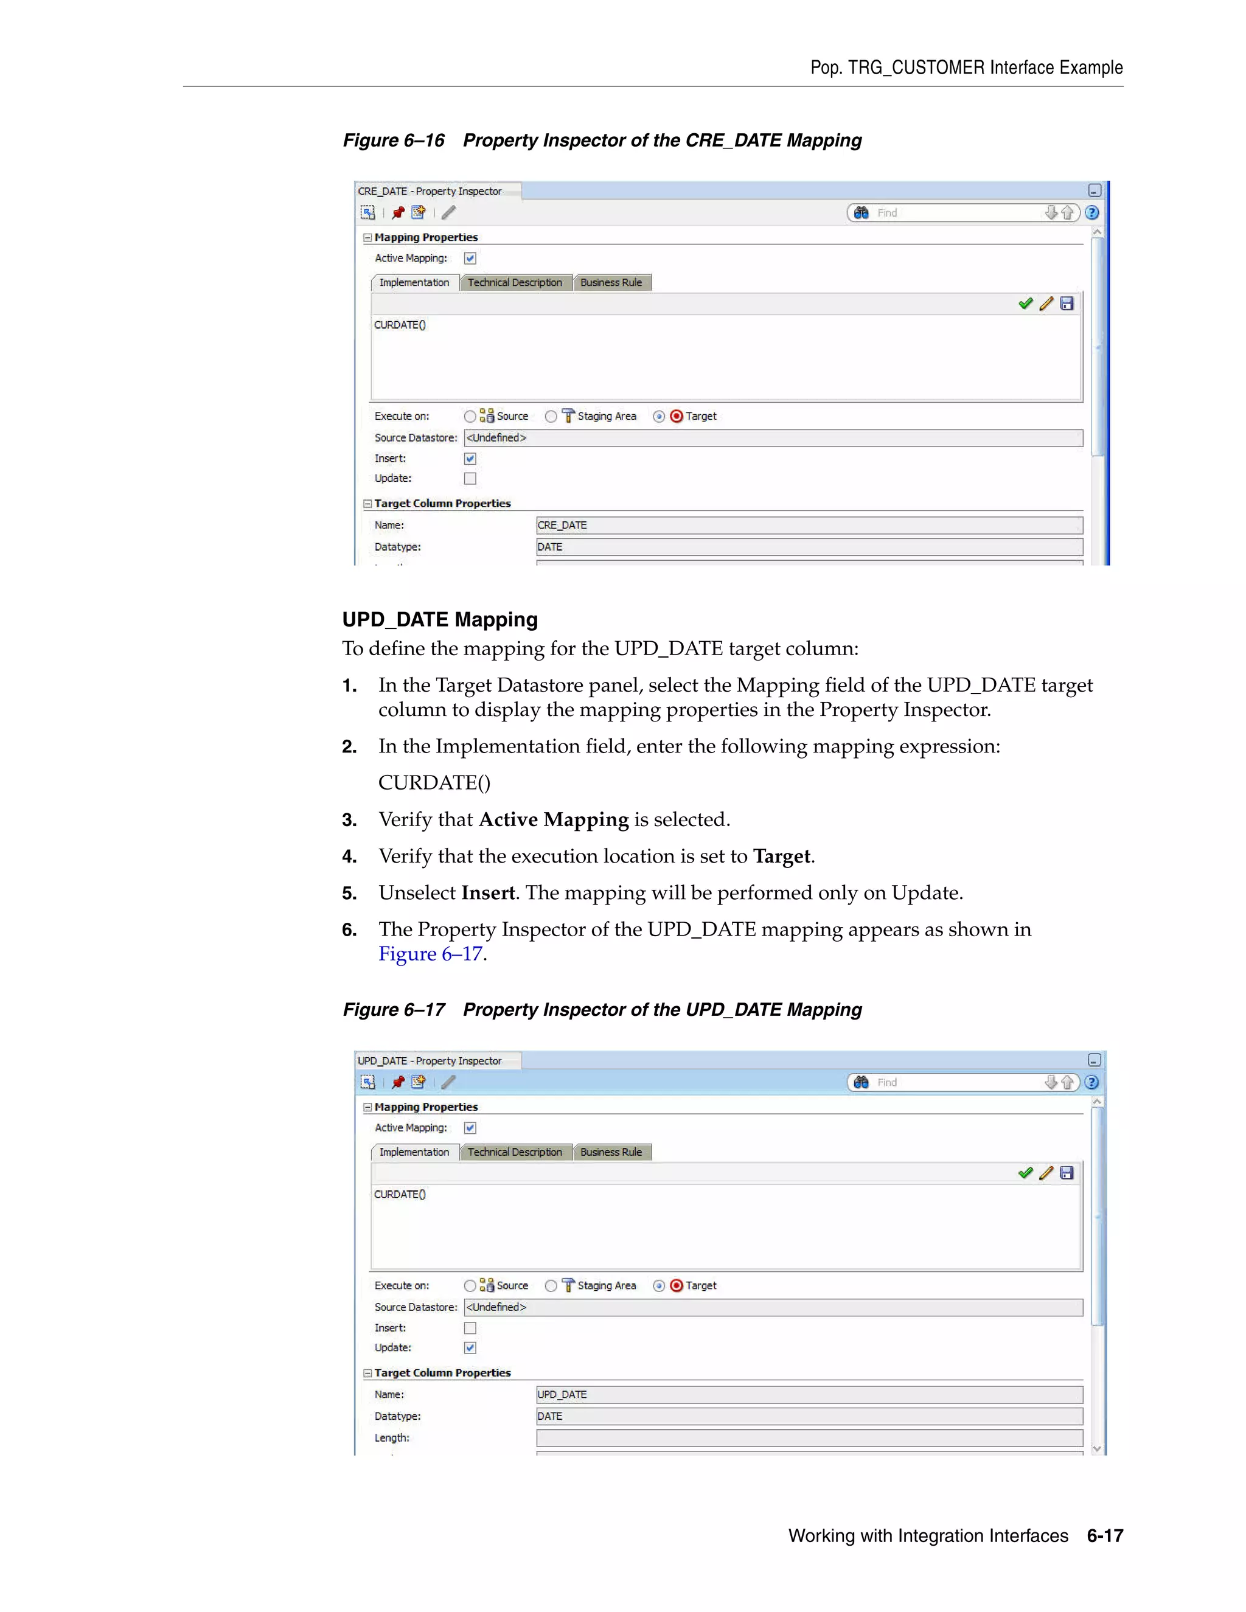1246x1612 pixels.
Task: Click find-previous up arrow in UPD_DATE inspector
Action: coord(1067,1082)
